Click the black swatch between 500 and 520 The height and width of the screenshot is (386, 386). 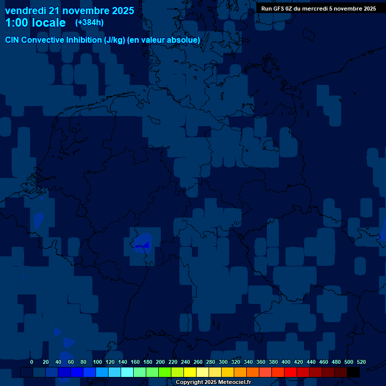353,372
